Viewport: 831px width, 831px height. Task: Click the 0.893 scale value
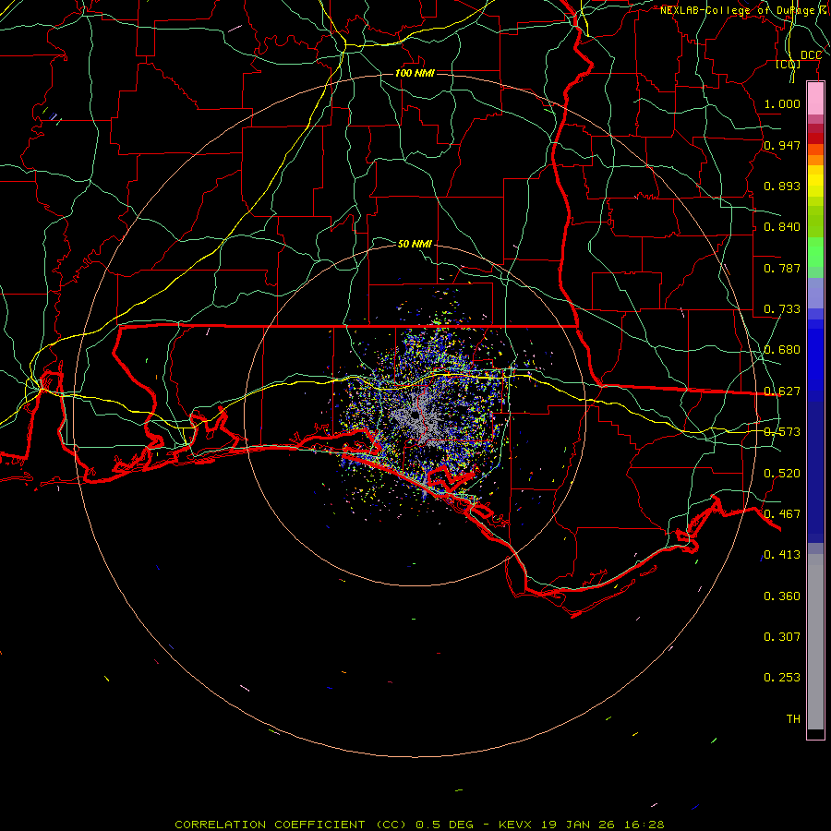pyautogui.click(x=782, y=186)
